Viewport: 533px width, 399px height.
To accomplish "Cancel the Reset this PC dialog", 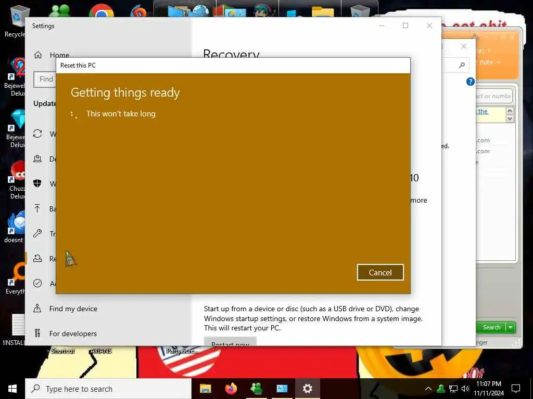I will point(380,272).
